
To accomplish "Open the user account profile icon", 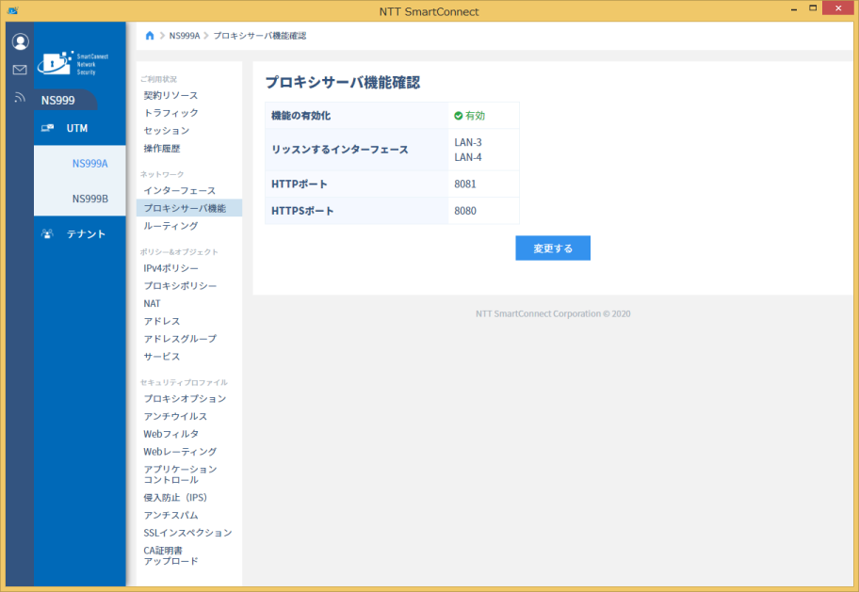I will (21, 41).
